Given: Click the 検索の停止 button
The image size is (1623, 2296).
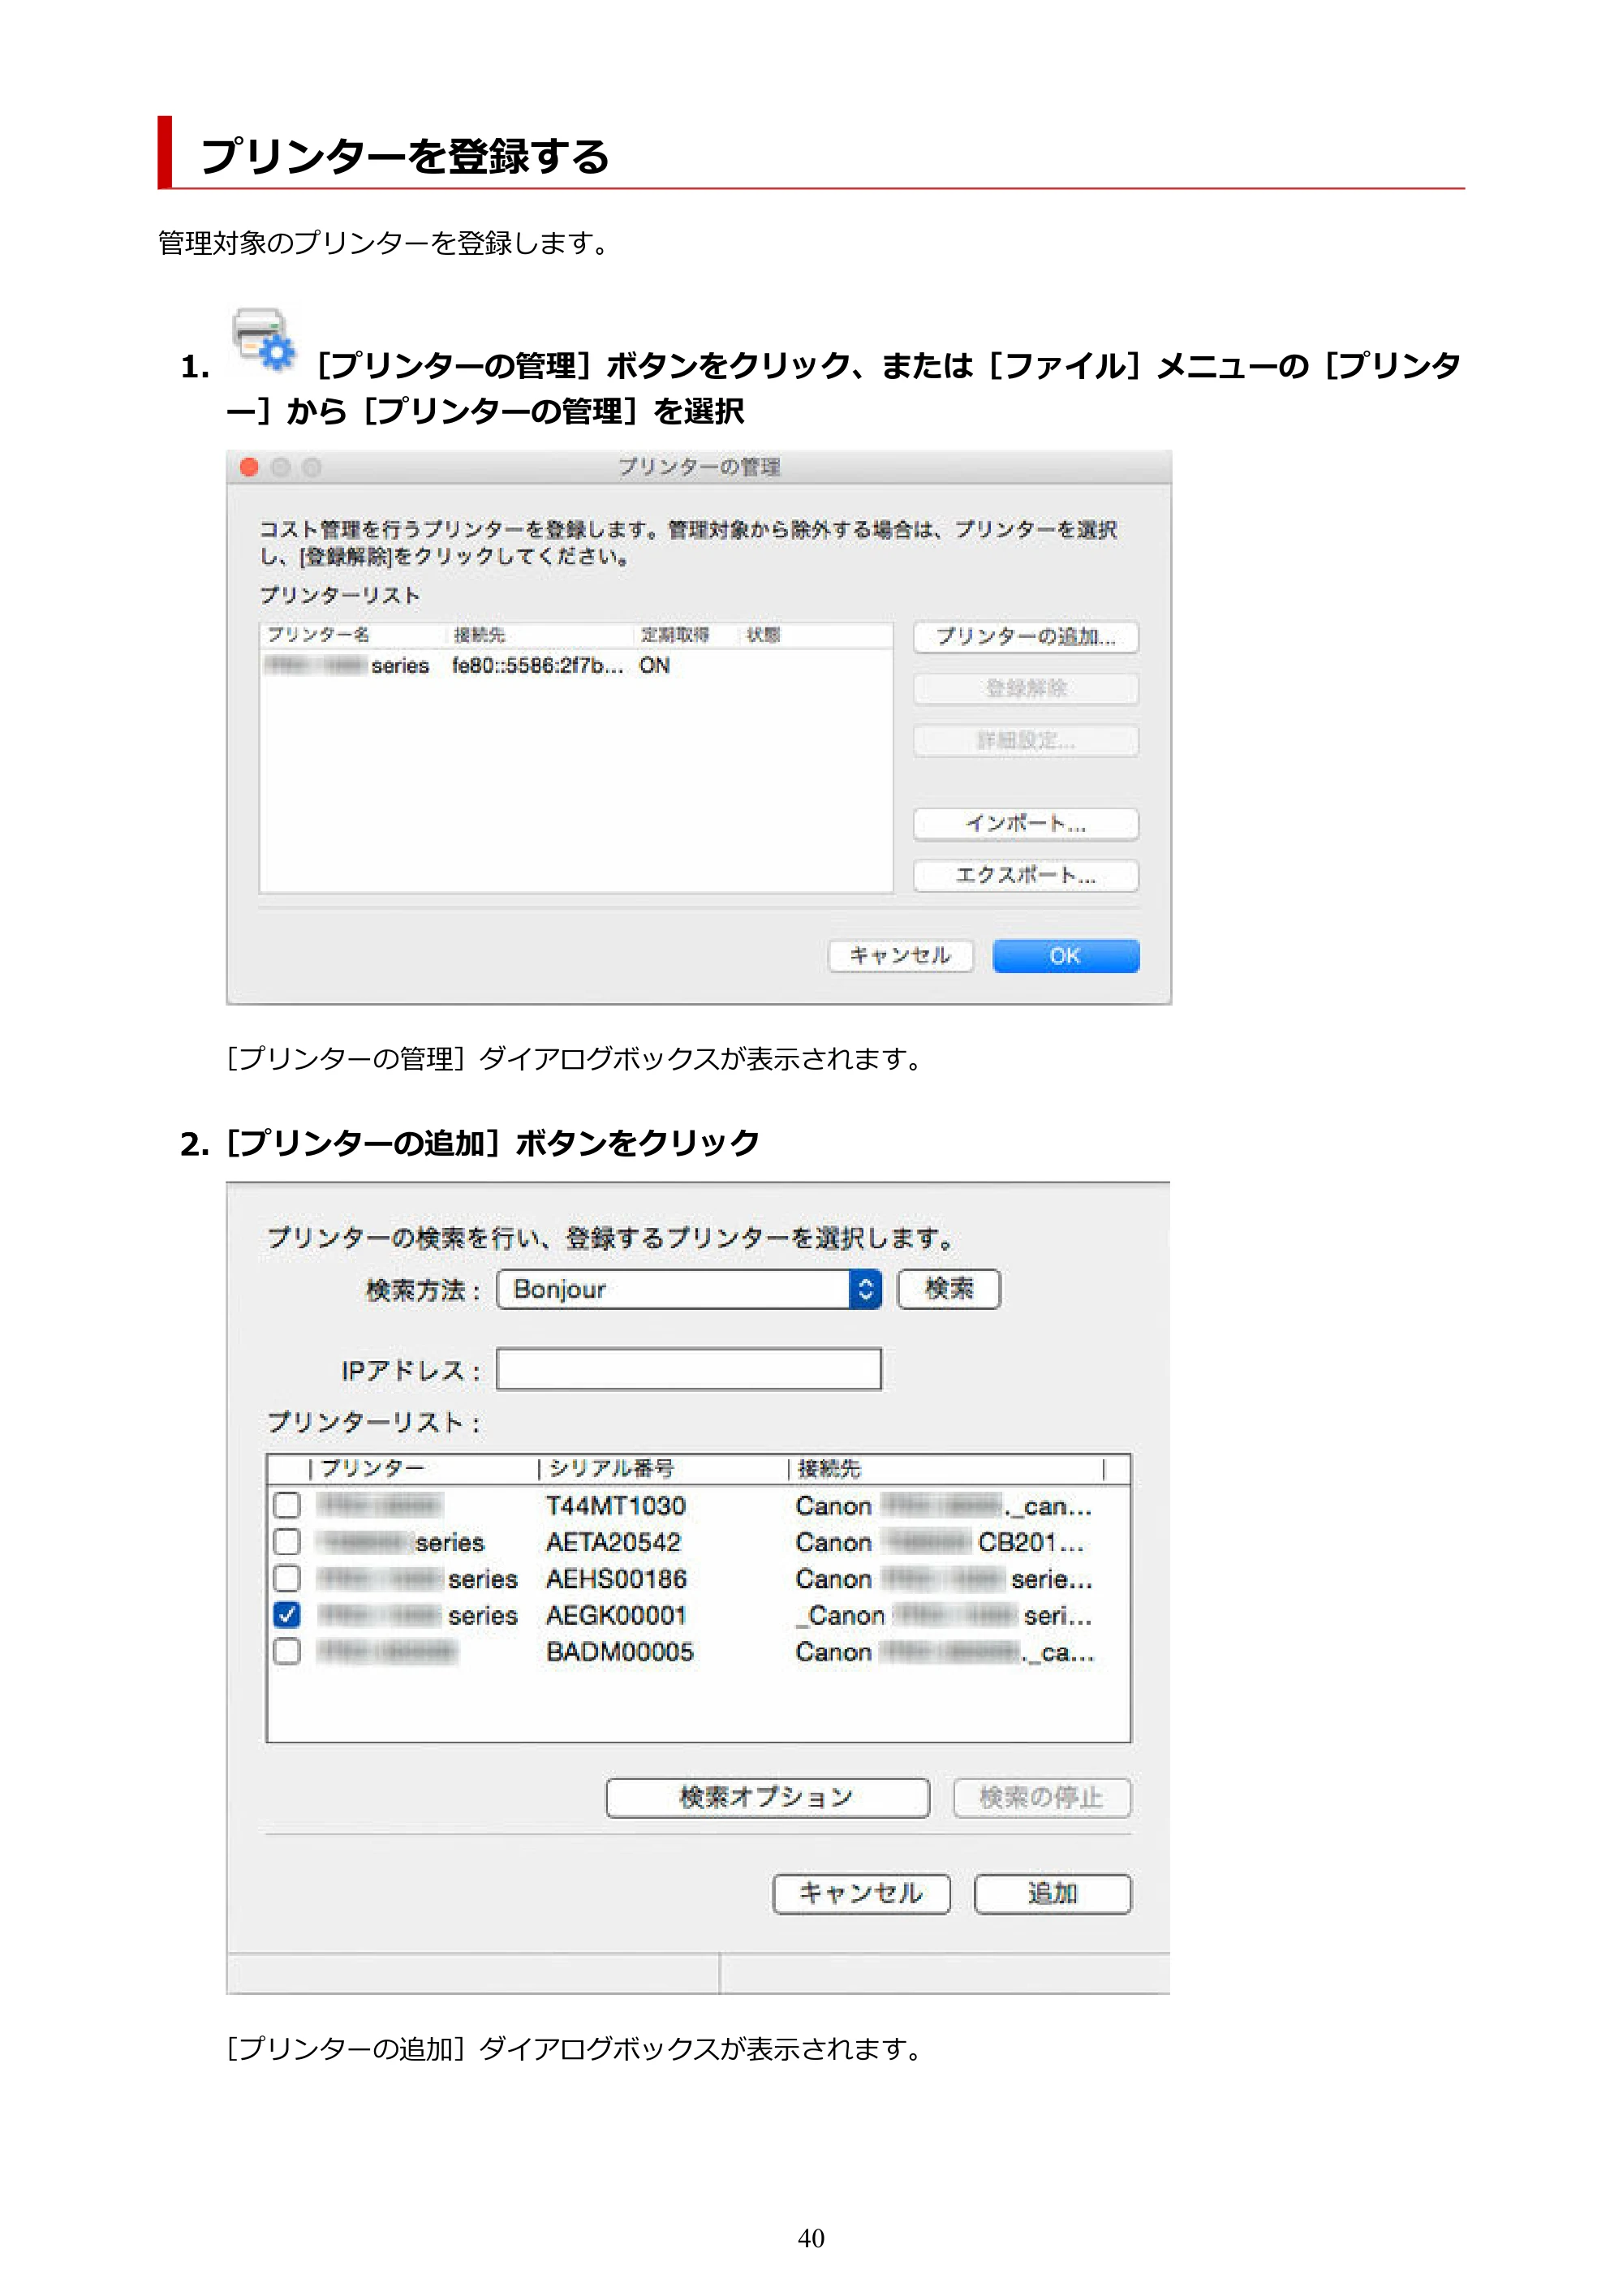Looking at the screenshot, I should (x=1042, y=1798).
